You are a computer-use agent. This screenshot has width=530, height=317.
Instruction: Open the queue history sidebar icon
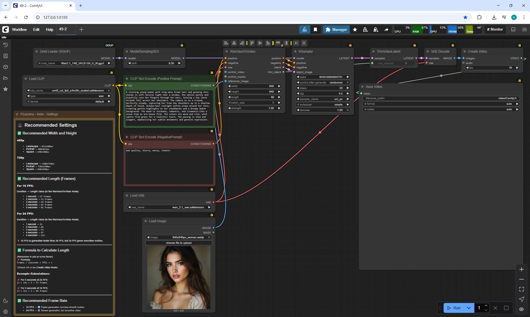[6, 45]
